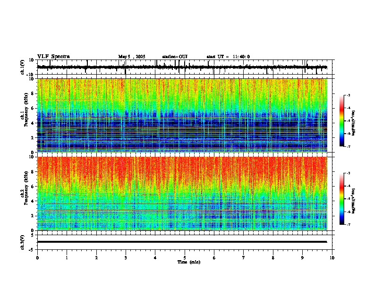The width and height of the screenshot is (374, 289).
Task: Click the 'station=OUJ' label
Action: [x=175, y=57]
